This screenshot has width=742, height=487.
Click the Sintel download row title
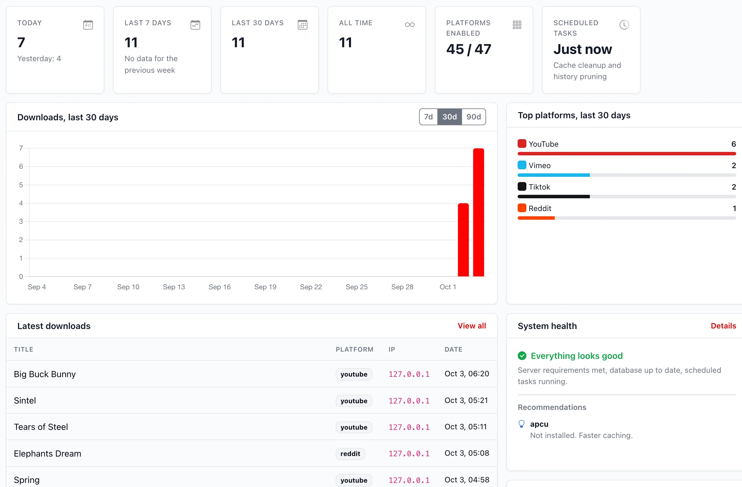click(x=25, y=400)
